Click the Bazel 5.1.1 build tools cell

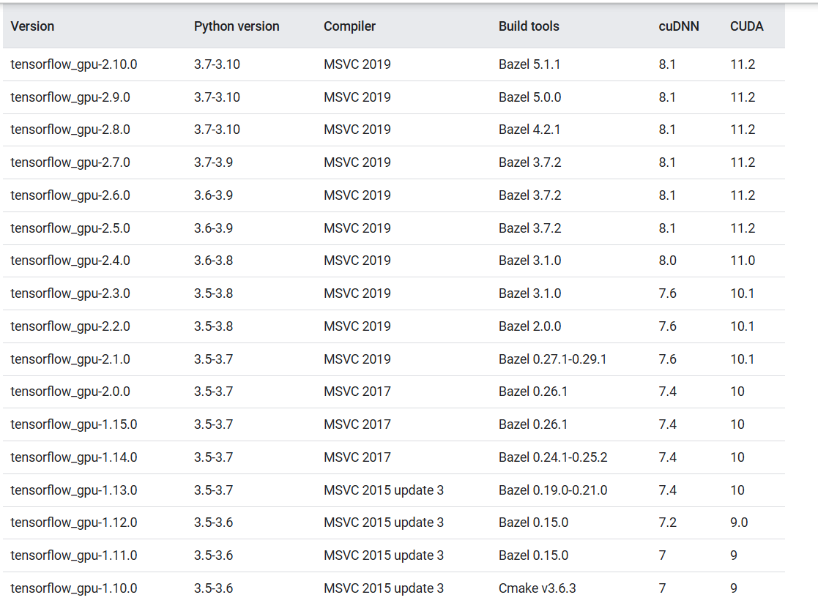point(529,64)
